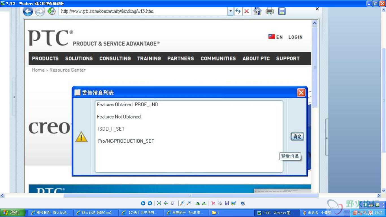Click the browser Refresh icon
Viewport: 386px width, 217px height.
pos(238,11)
